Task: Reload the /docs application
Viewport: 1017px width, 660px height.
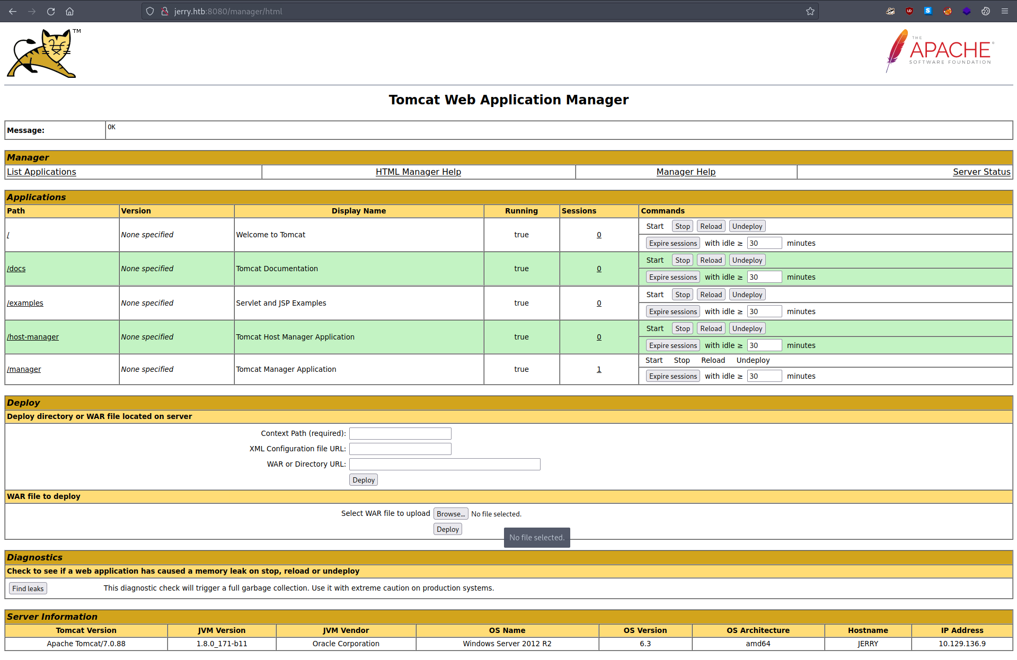Action: [x=711, y=260]
